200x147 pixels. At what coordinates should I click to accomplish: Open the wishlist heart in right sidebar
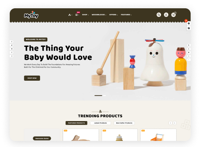click(x=188, y=52)
